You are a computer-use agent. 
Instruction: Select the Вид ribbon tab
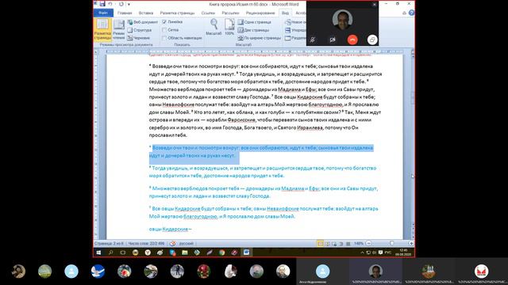point(285,13)
